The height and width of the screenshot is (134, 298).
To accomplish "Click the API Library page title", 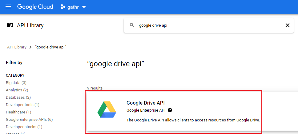I will [x=30, y=25].
